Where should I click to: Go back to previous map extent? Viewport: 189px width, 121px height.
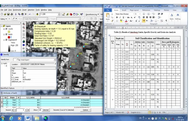24,45
